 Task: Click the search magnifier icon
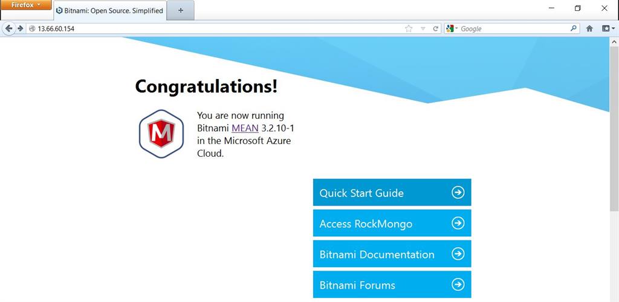tap(573, 28)
